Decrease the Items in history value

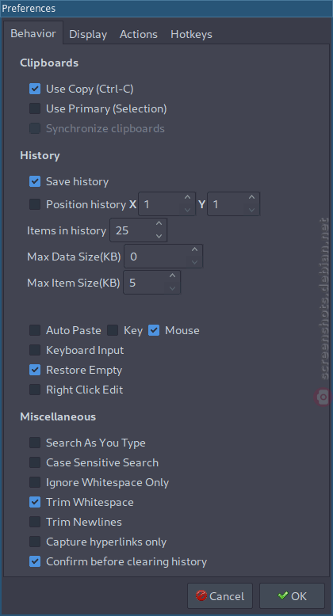(x=159, y=236)
